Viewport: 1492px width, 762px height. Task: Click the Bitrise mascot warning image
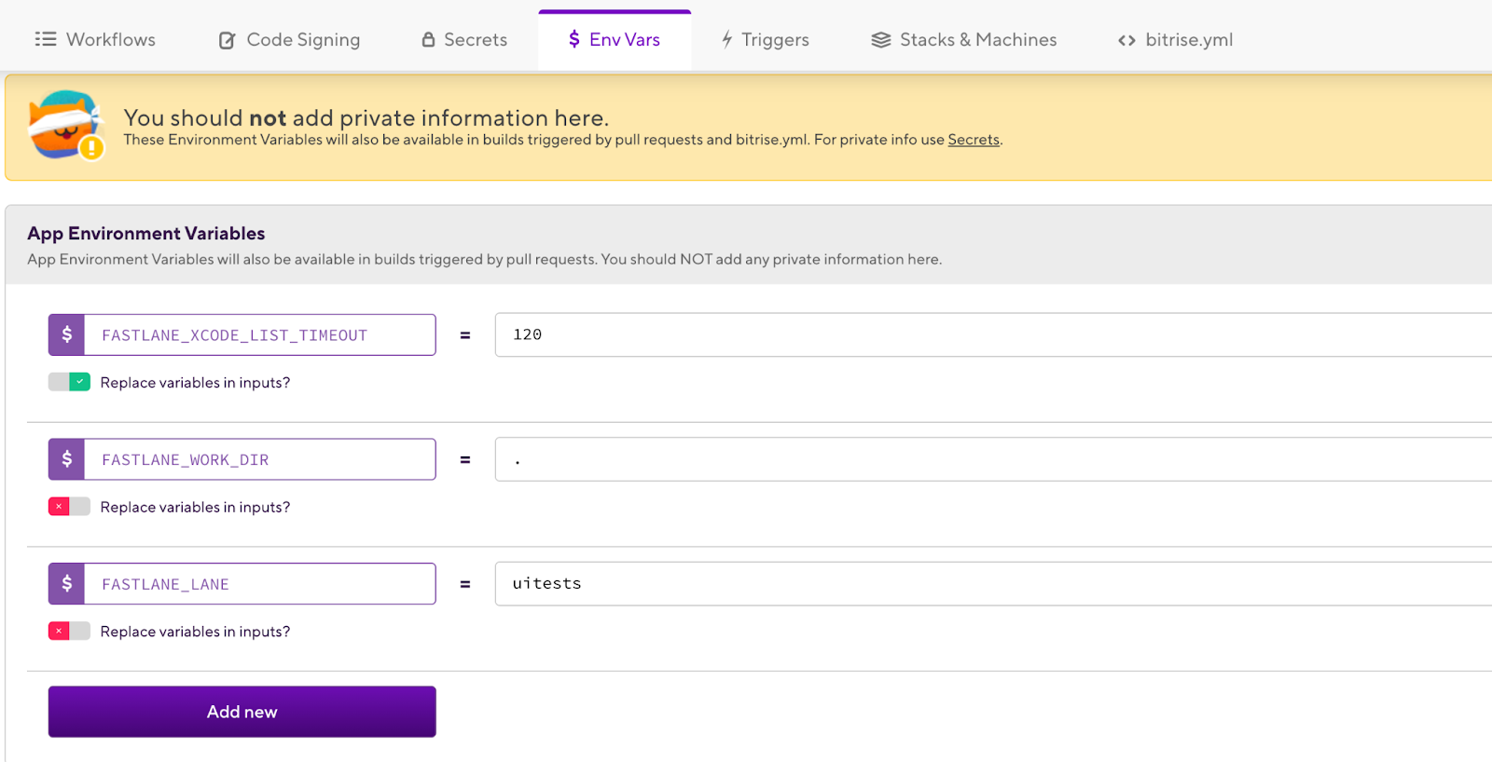click(65, 126)
